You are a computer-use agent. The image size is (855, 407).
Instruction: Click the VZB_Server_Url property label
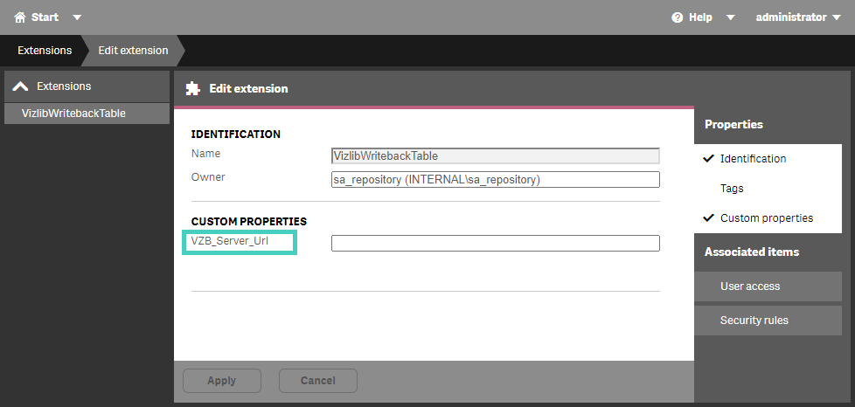coord(230,240)
